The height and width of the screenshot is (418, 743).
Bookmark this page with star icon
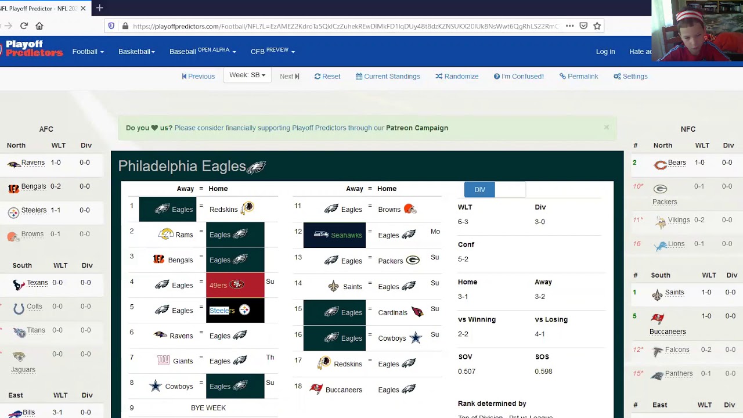coord(597,26)
